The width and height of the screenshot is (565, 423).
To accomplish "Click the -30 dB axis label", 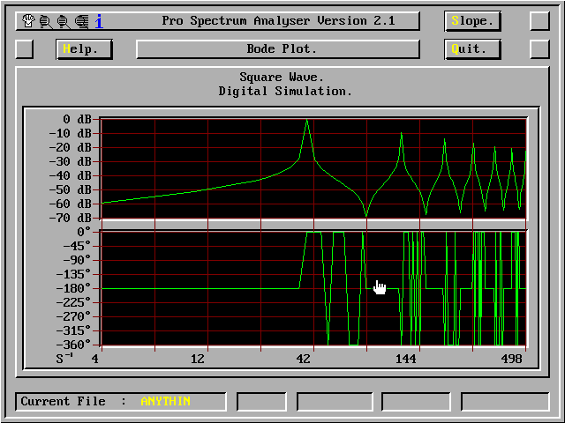I will coord(71,161).
